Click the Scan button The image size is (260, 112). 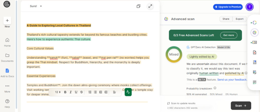coord(241,106)
